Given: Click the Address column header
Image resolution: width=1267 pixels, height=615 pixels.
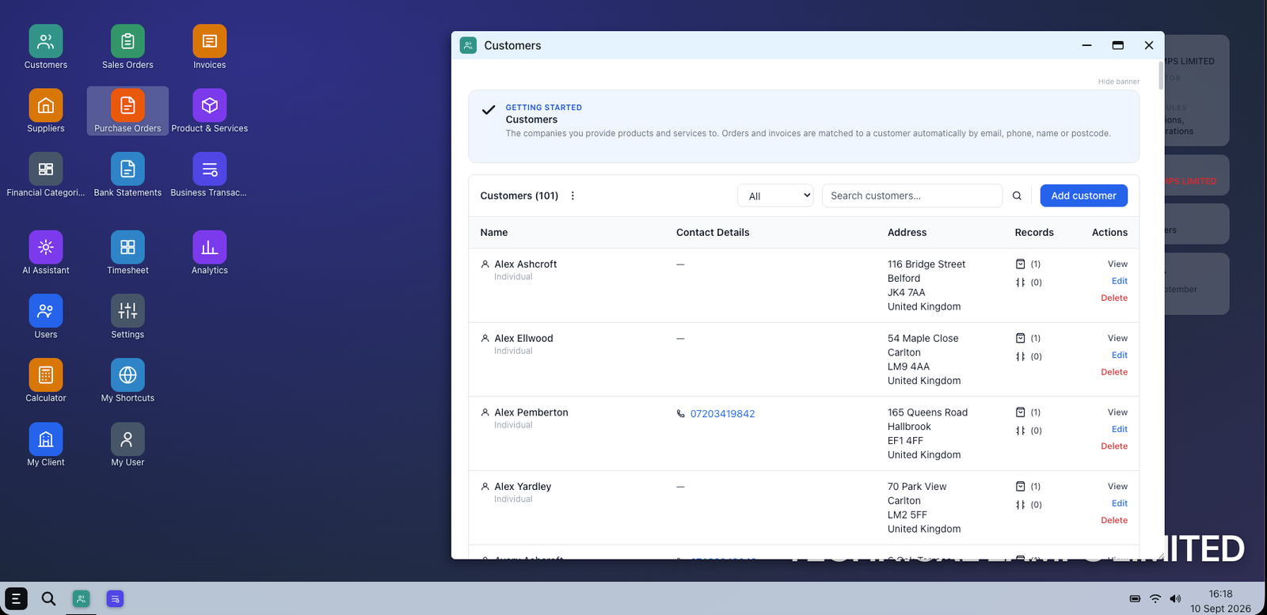Looking at the screenshot, I should [907, 232].
